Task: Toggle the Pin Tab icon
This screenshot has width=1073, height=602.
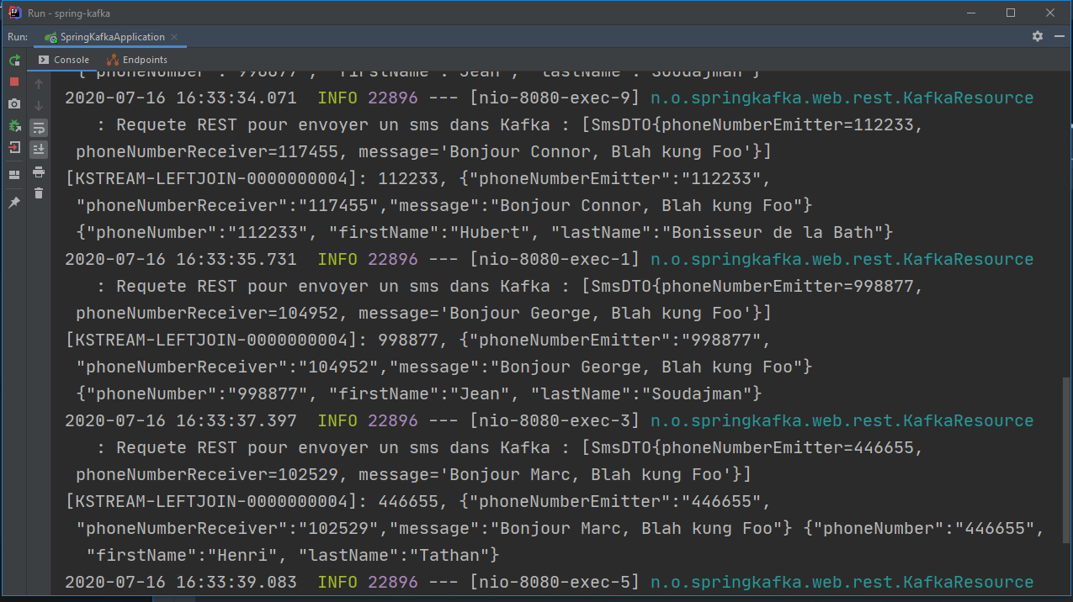Action: (14, 203)
